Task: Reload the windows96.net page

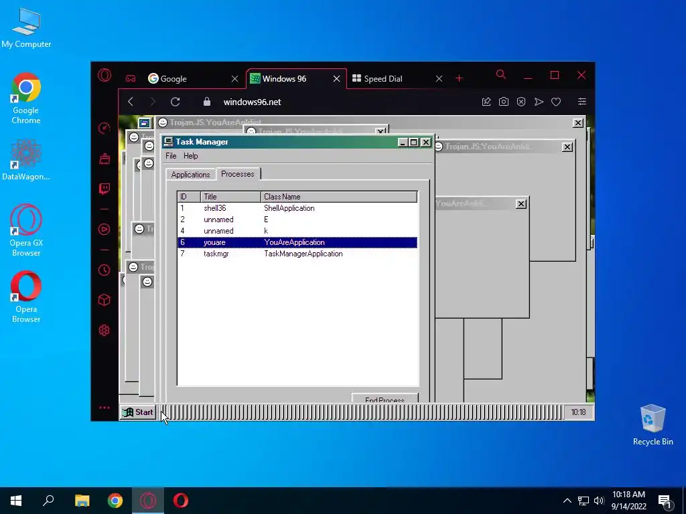Action: 176,102
